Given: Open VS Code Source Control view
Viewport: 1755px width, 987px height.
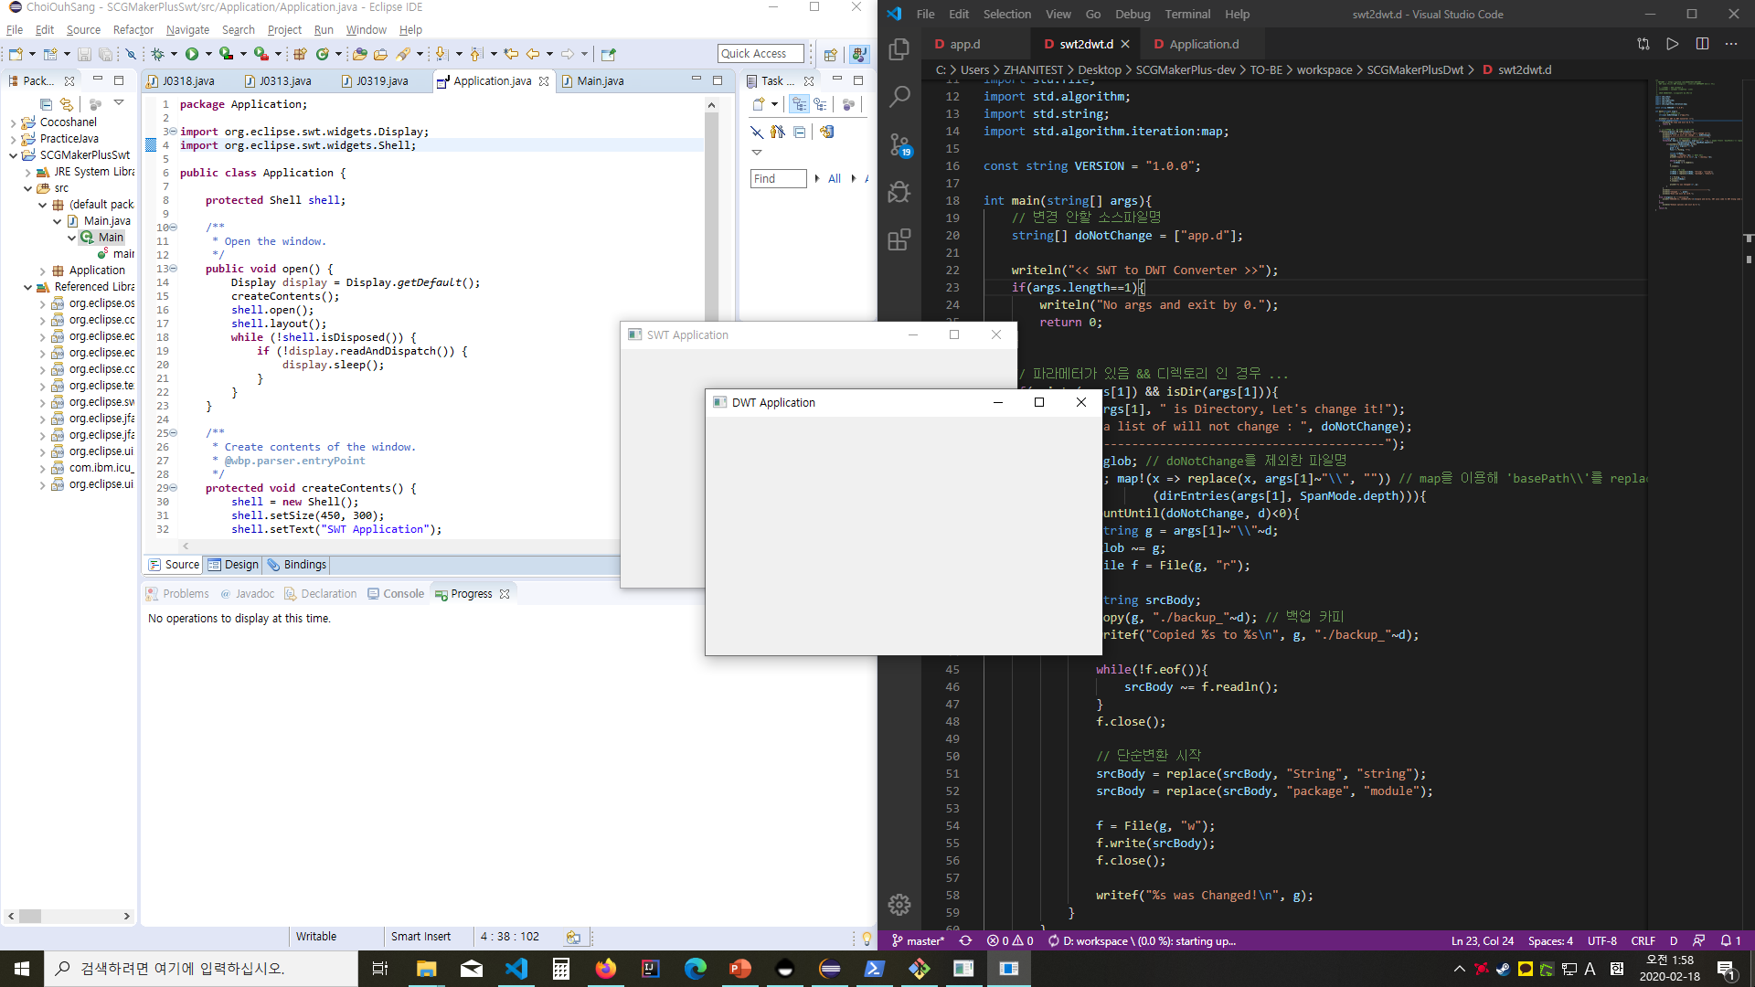Looking at the screenshot, I should [x=899, y=144].
